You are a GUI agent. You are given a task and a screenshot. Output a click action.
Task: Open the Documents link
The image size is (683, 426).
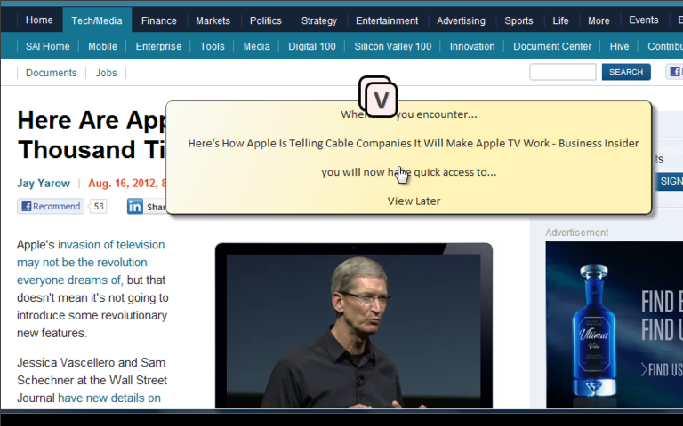51,73
